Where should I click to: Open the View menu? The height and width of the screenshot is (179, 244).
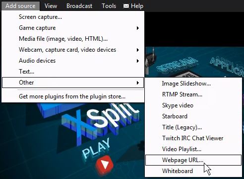point(51,6)
